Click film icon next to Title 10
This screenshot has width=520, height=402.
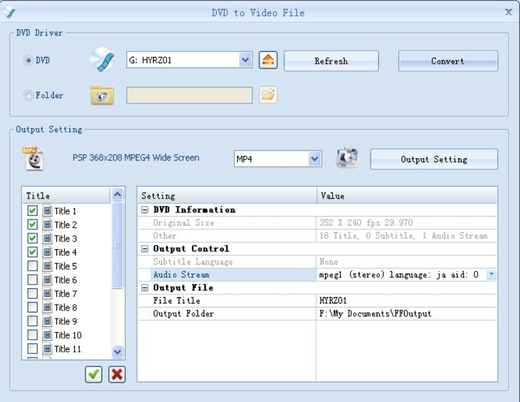[x=47, y=335]
